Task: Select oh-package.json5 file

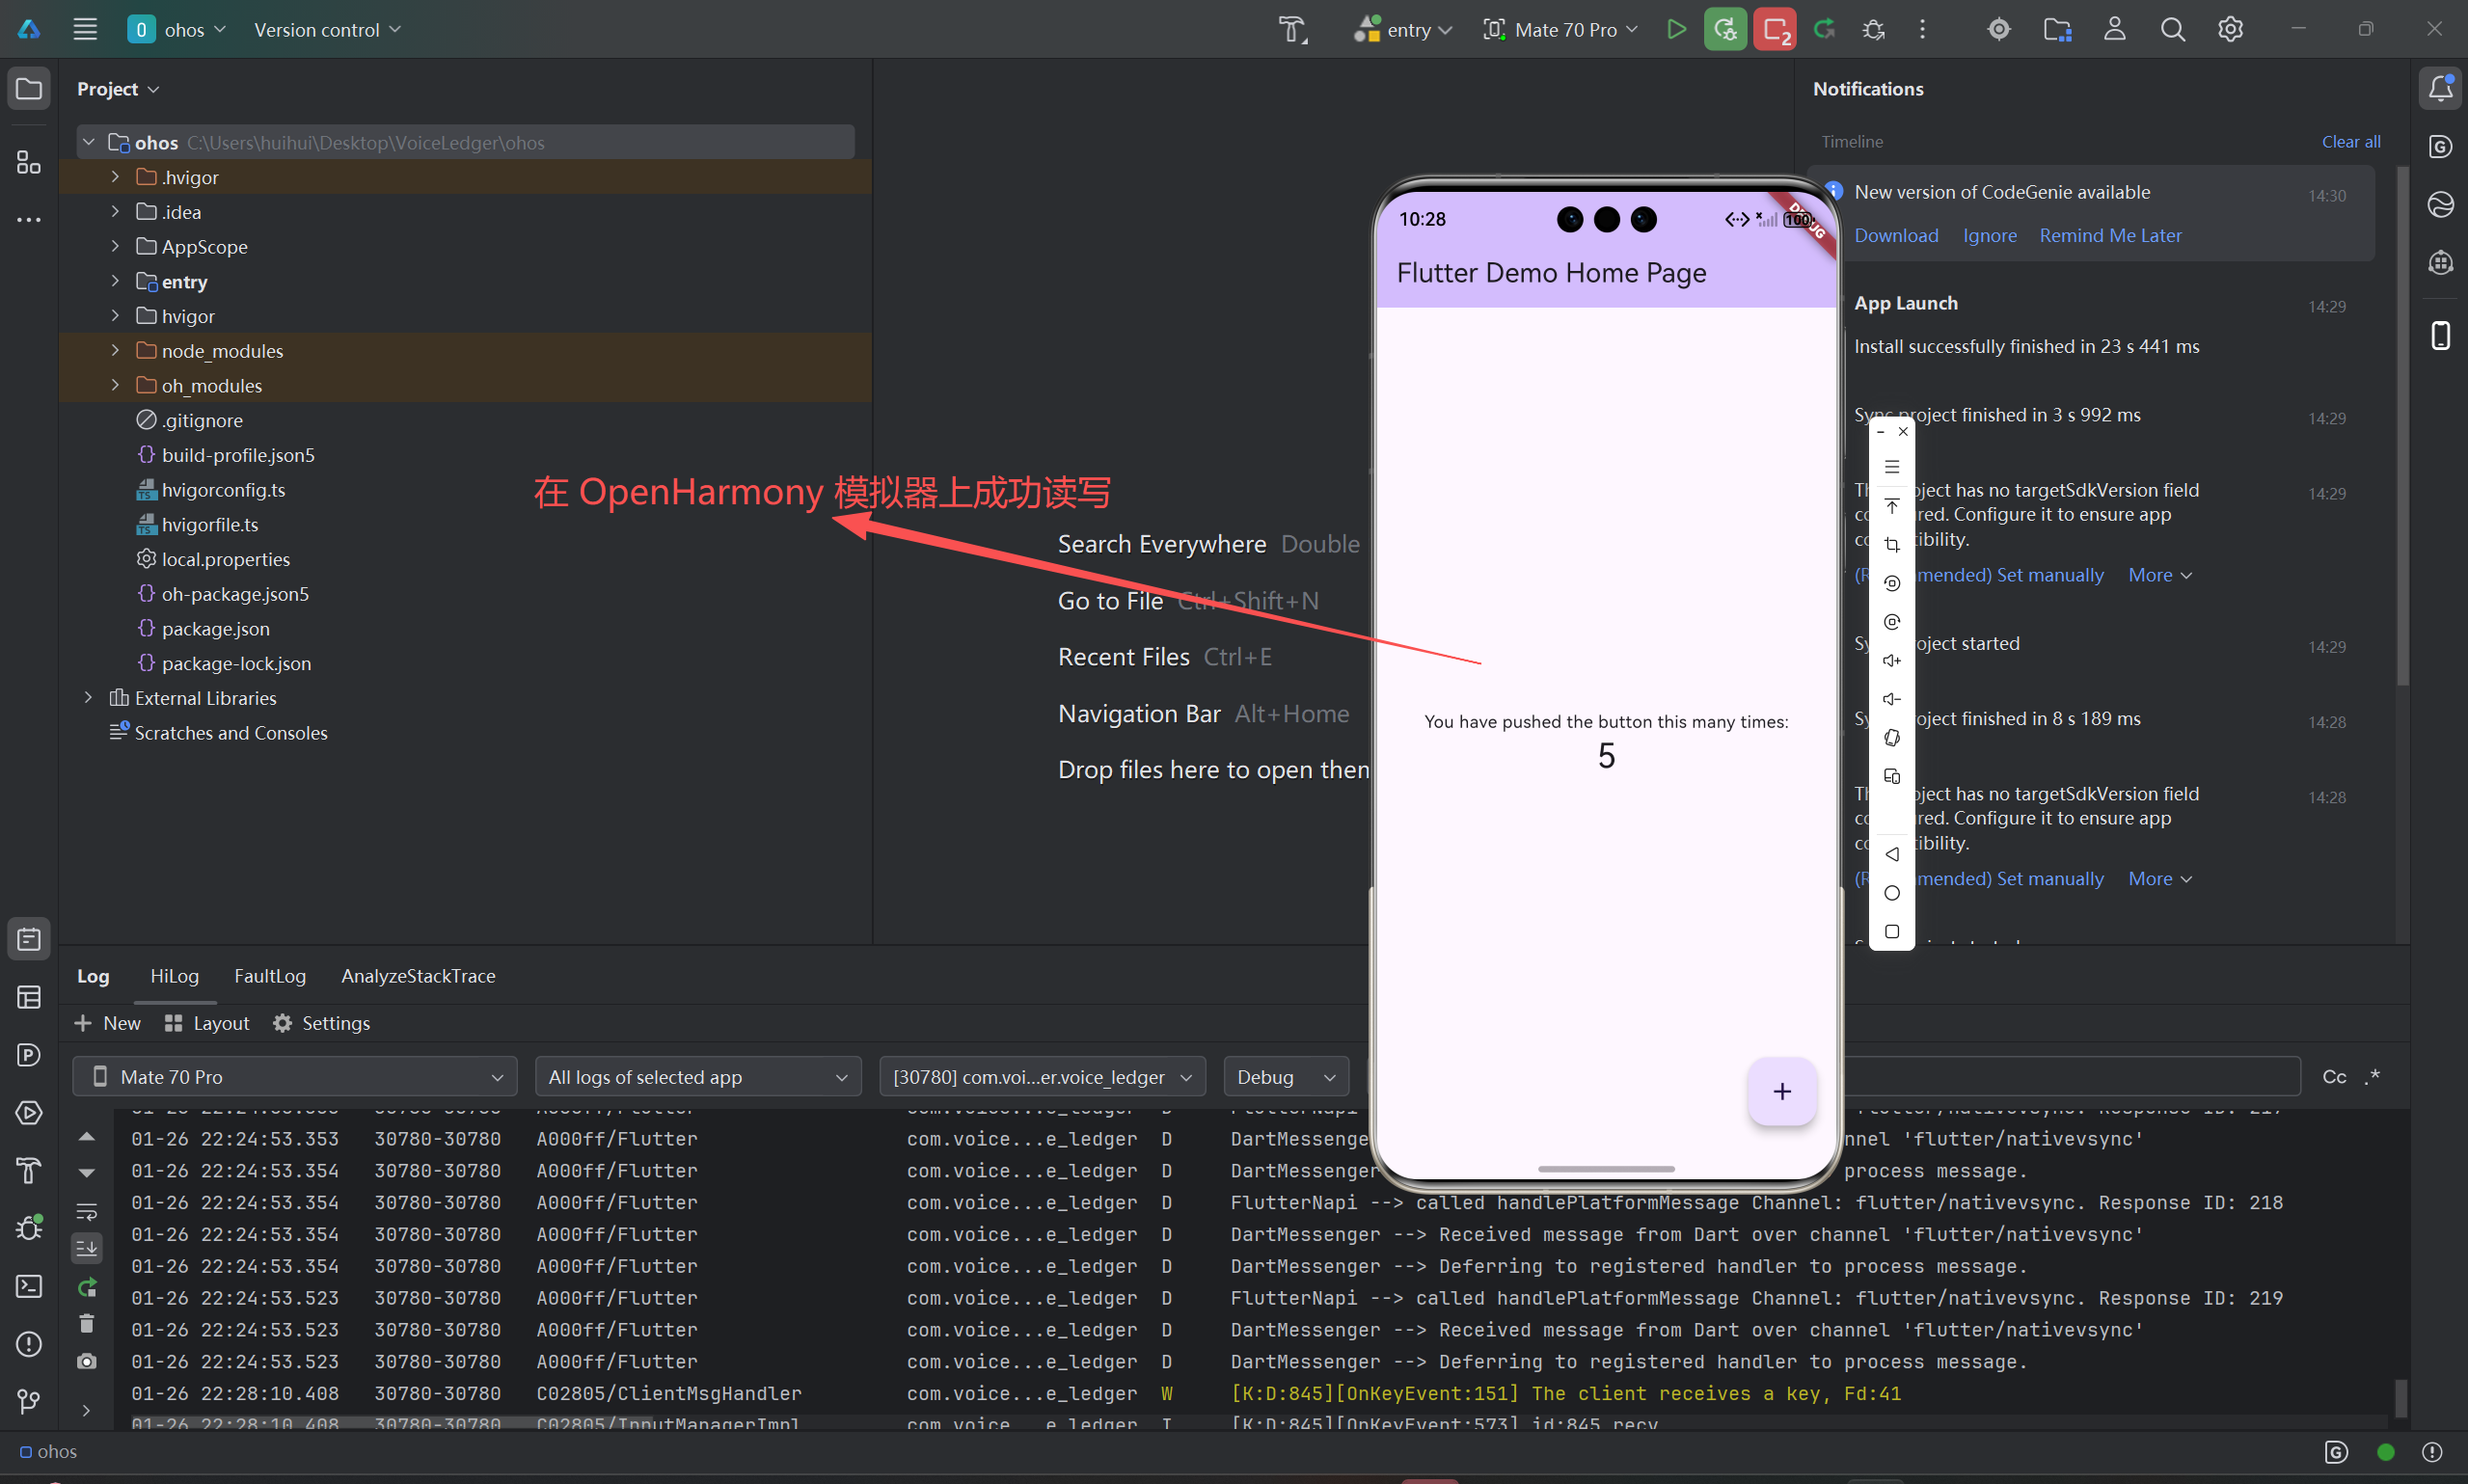Action: [x=235, y=594]
